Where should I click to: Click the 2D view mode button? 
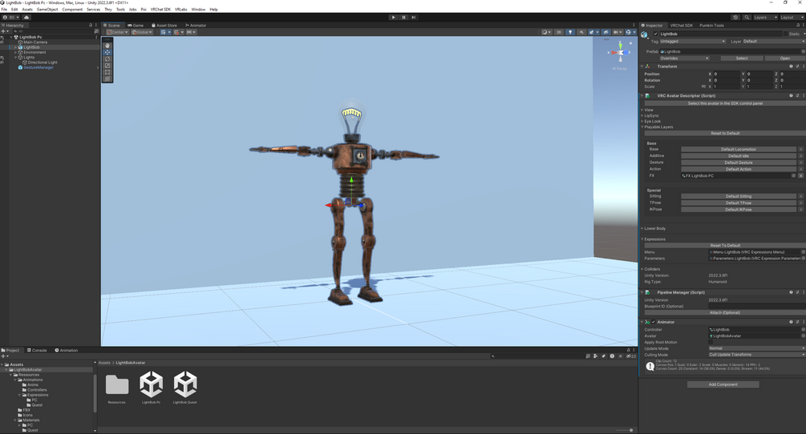pyautogui.click(x=559, y=32)
